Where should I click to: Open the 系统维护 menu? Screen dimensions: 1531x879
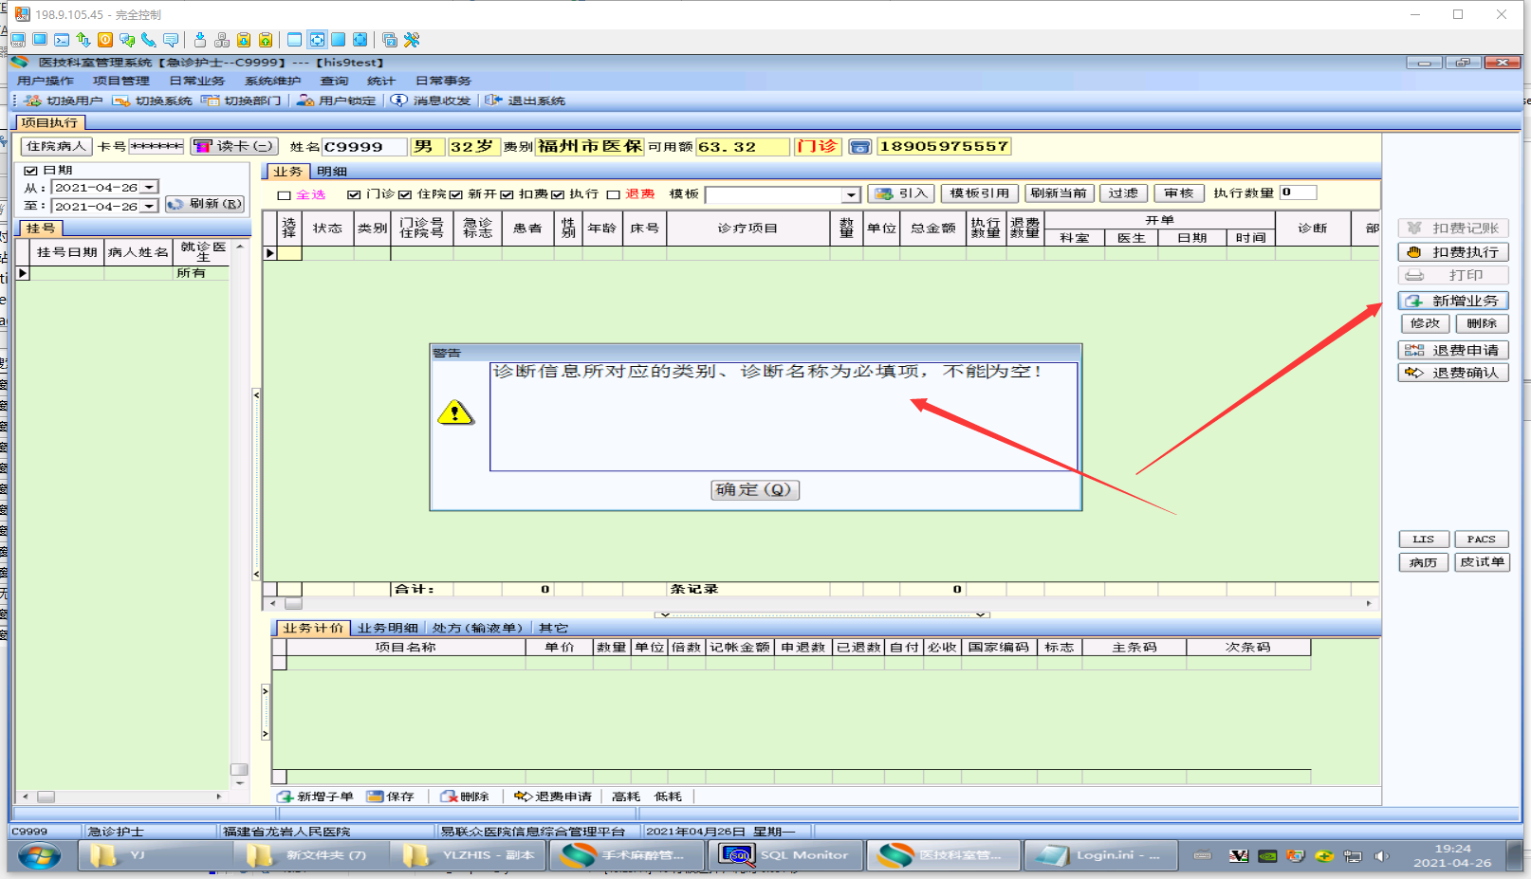coord(272,82)
